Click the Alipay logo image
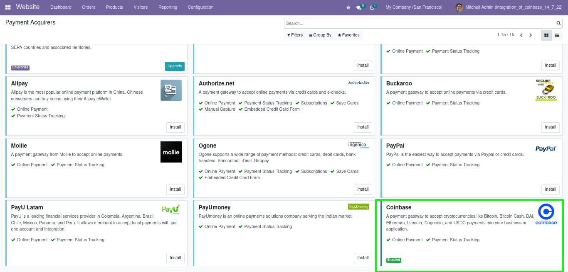The height and width of the screenshot is (272, 568). [x=171, y=90]
